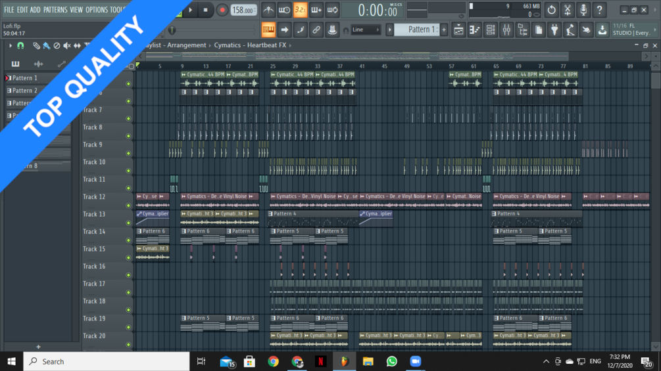Click the Arrangement breadcrumb
Image resolution: width=661 pixels, height=371 pixels.
click(x=187, y=45)
